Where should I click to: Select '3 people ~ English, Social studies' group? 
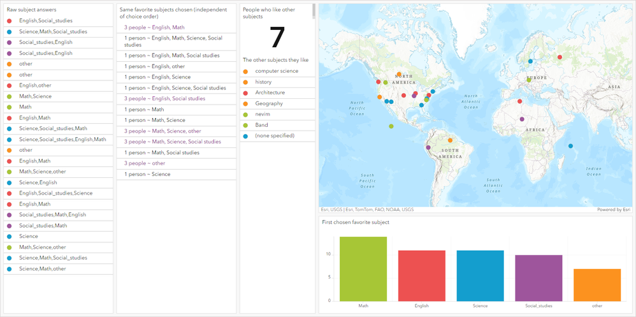177,99
